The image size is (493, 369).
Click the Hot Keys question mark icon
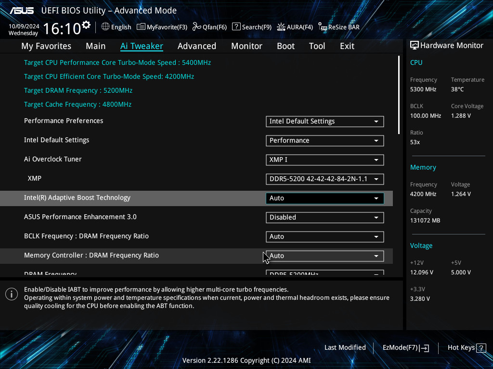[481, 348]
